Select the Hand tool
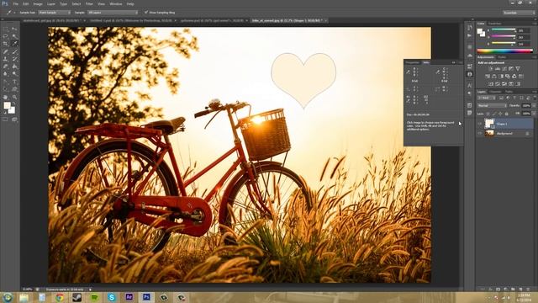Screen dimensions: 538x303 (6, 98)
